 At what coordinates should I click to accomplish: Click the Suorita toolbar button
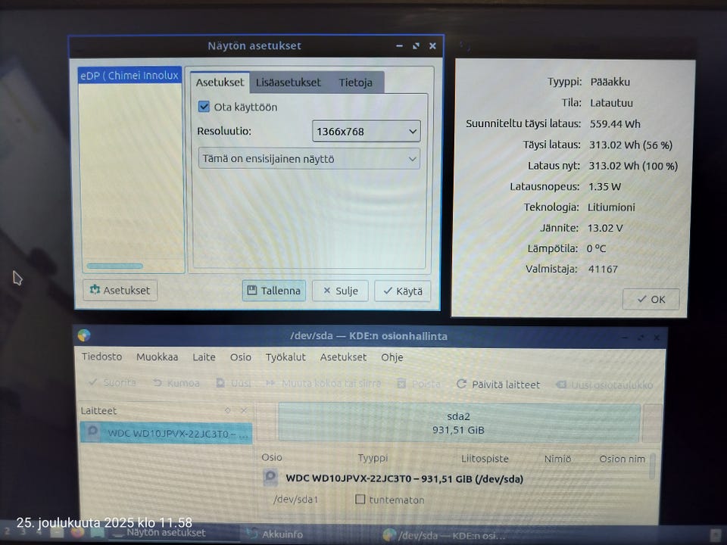(112, 383)
